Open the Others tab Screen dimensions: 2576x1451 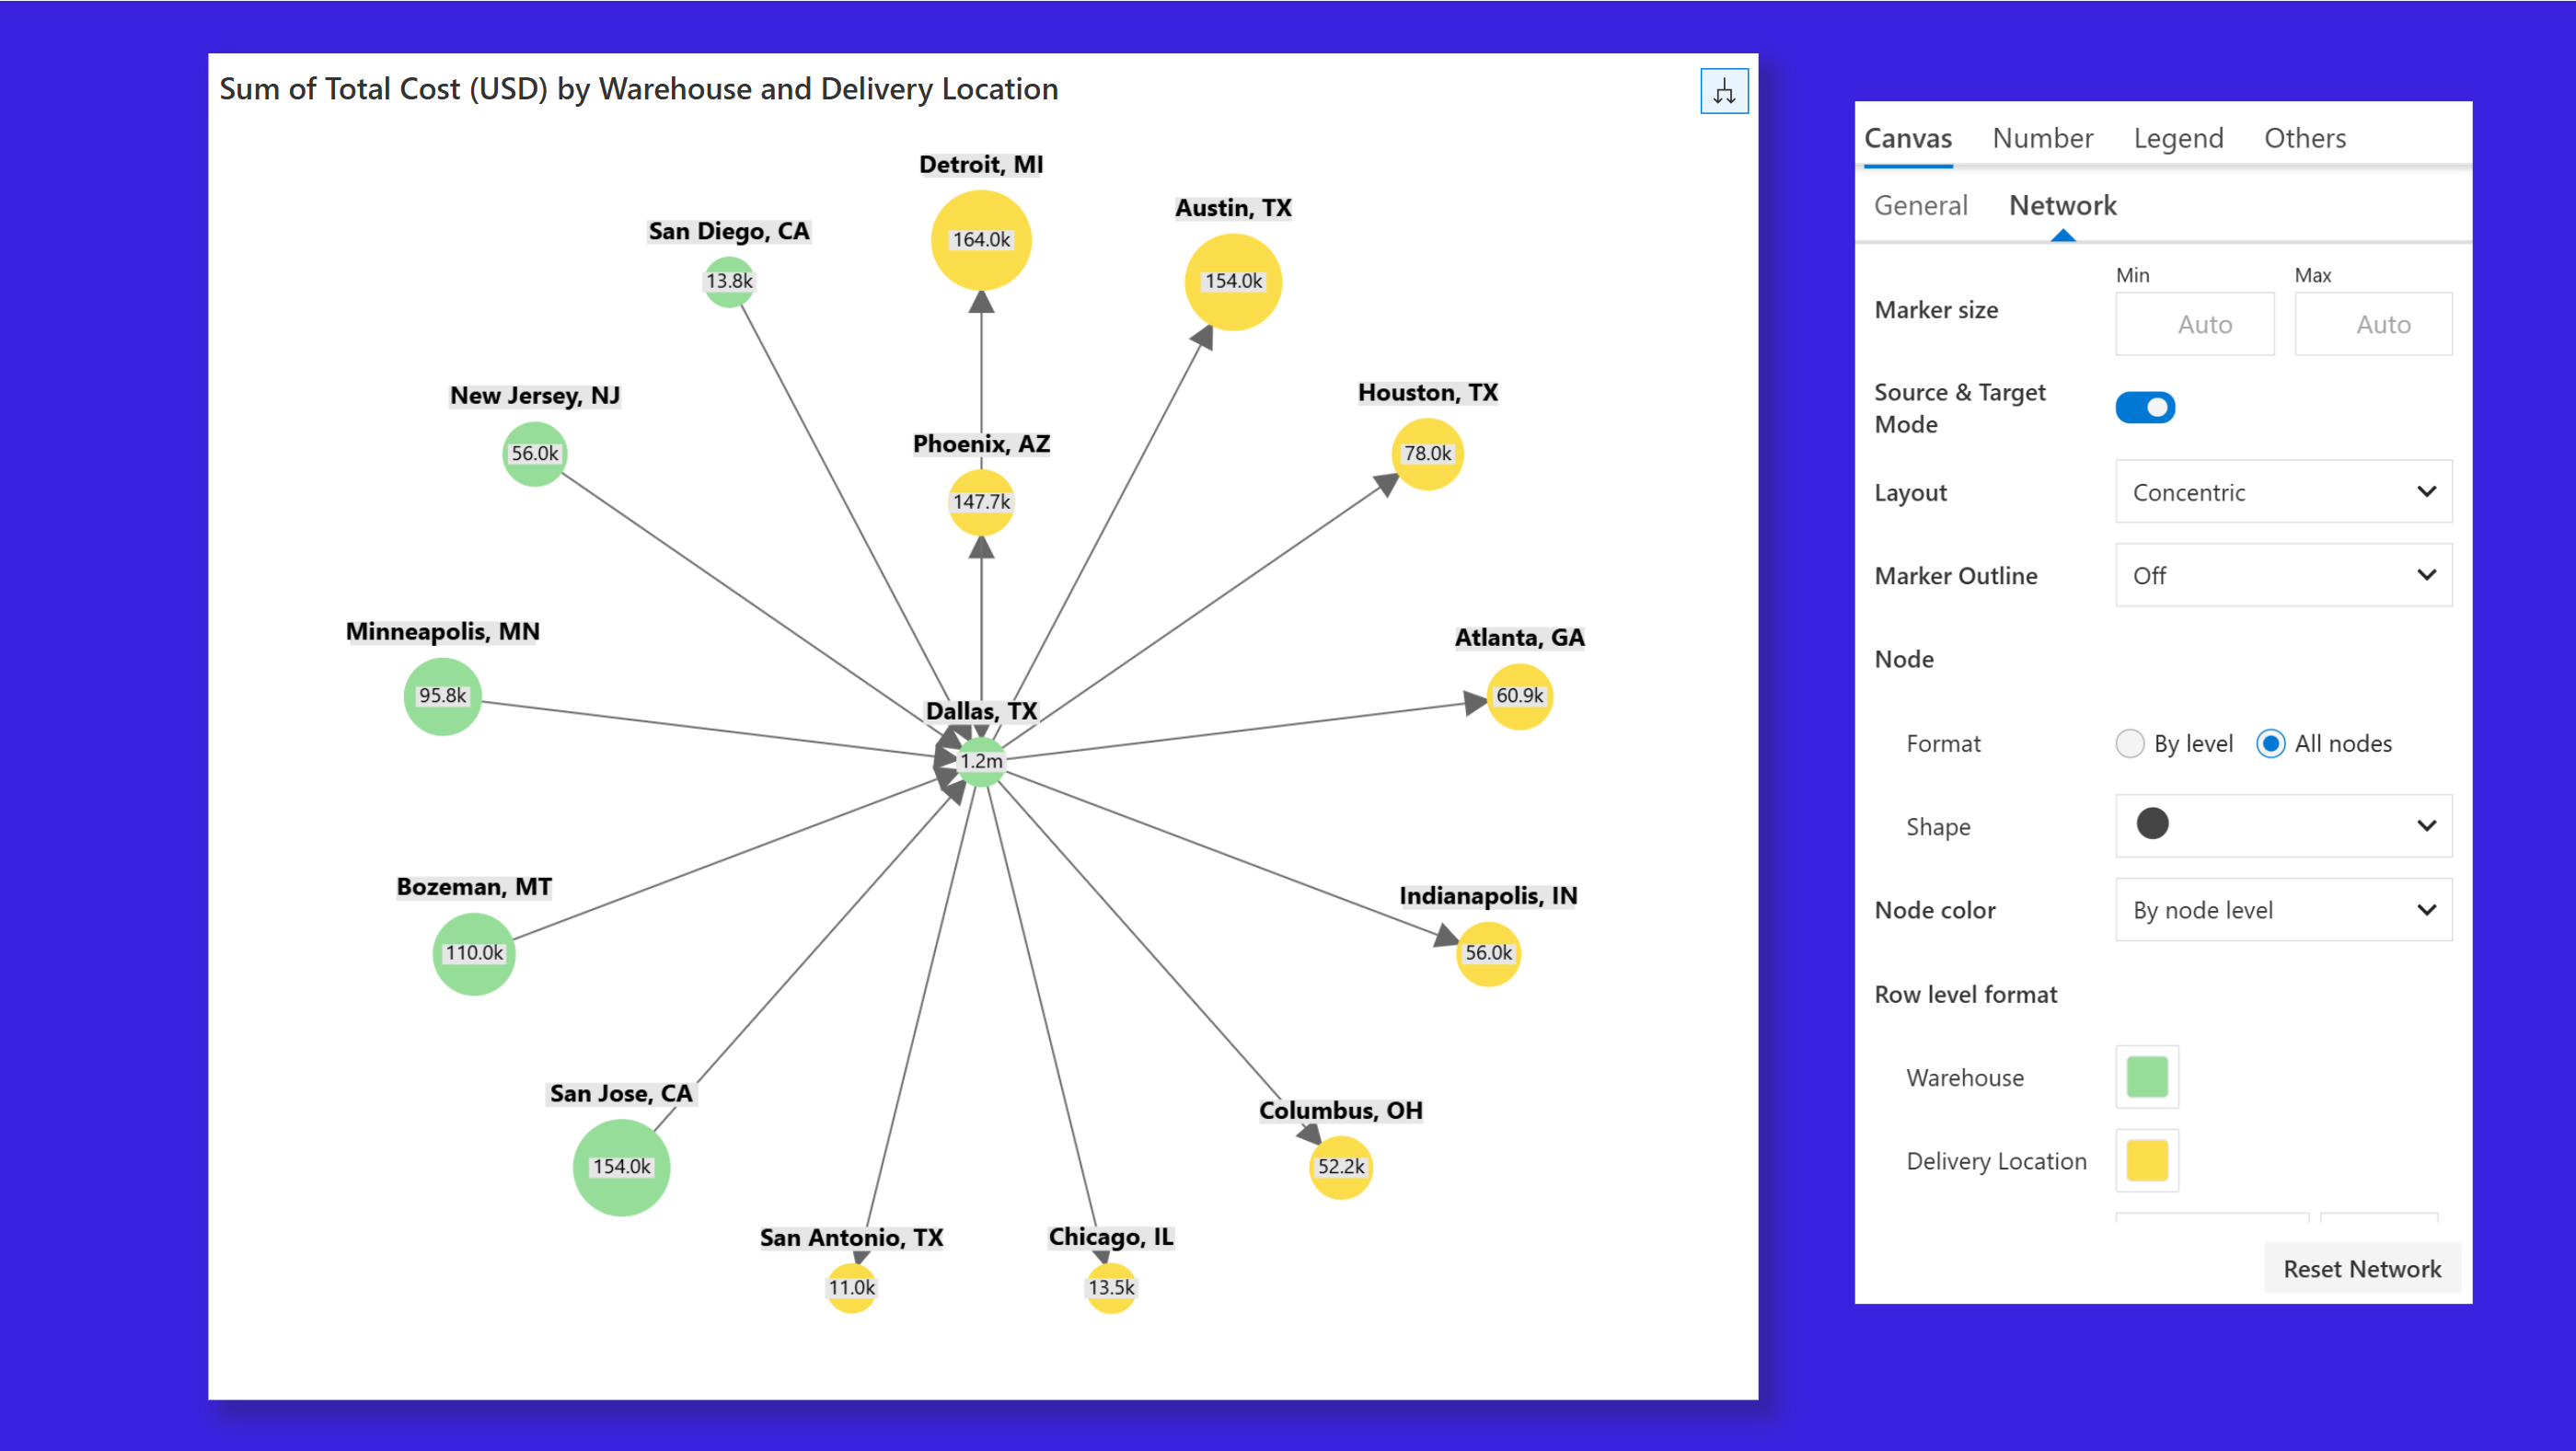point(2304,138)
